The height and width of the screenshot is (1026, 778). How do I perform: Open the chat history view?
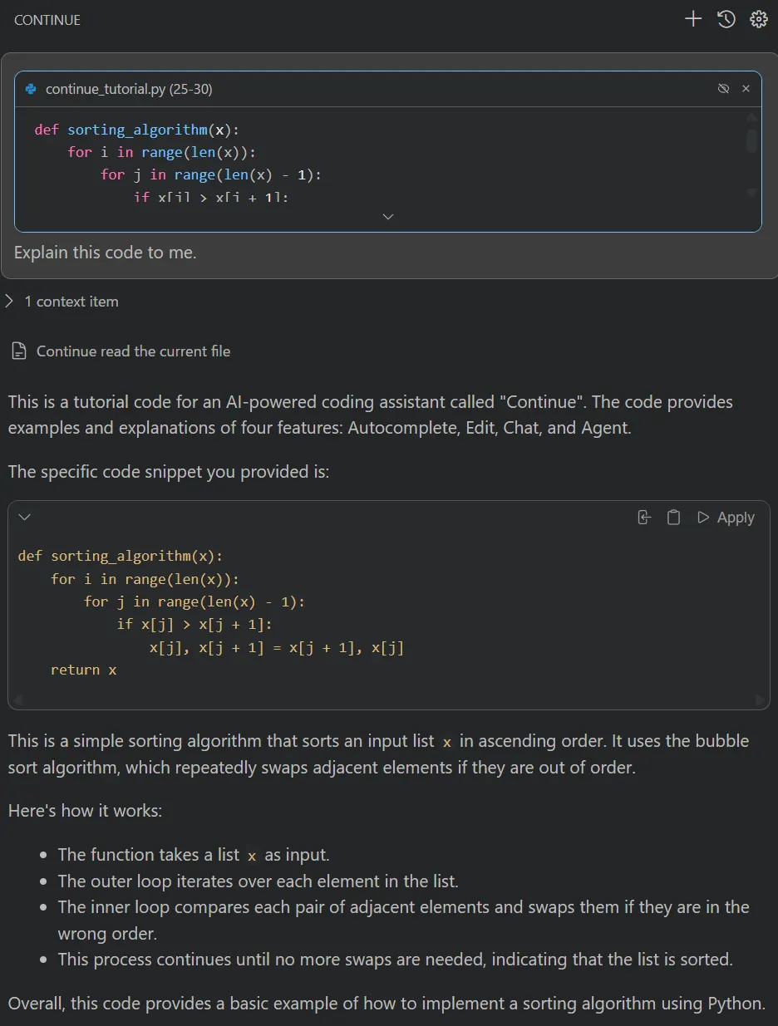tap(726, 19)
